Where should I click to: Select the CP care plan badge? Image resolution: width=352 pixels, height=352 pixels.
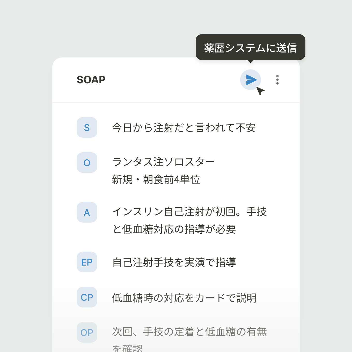point(87,297)
